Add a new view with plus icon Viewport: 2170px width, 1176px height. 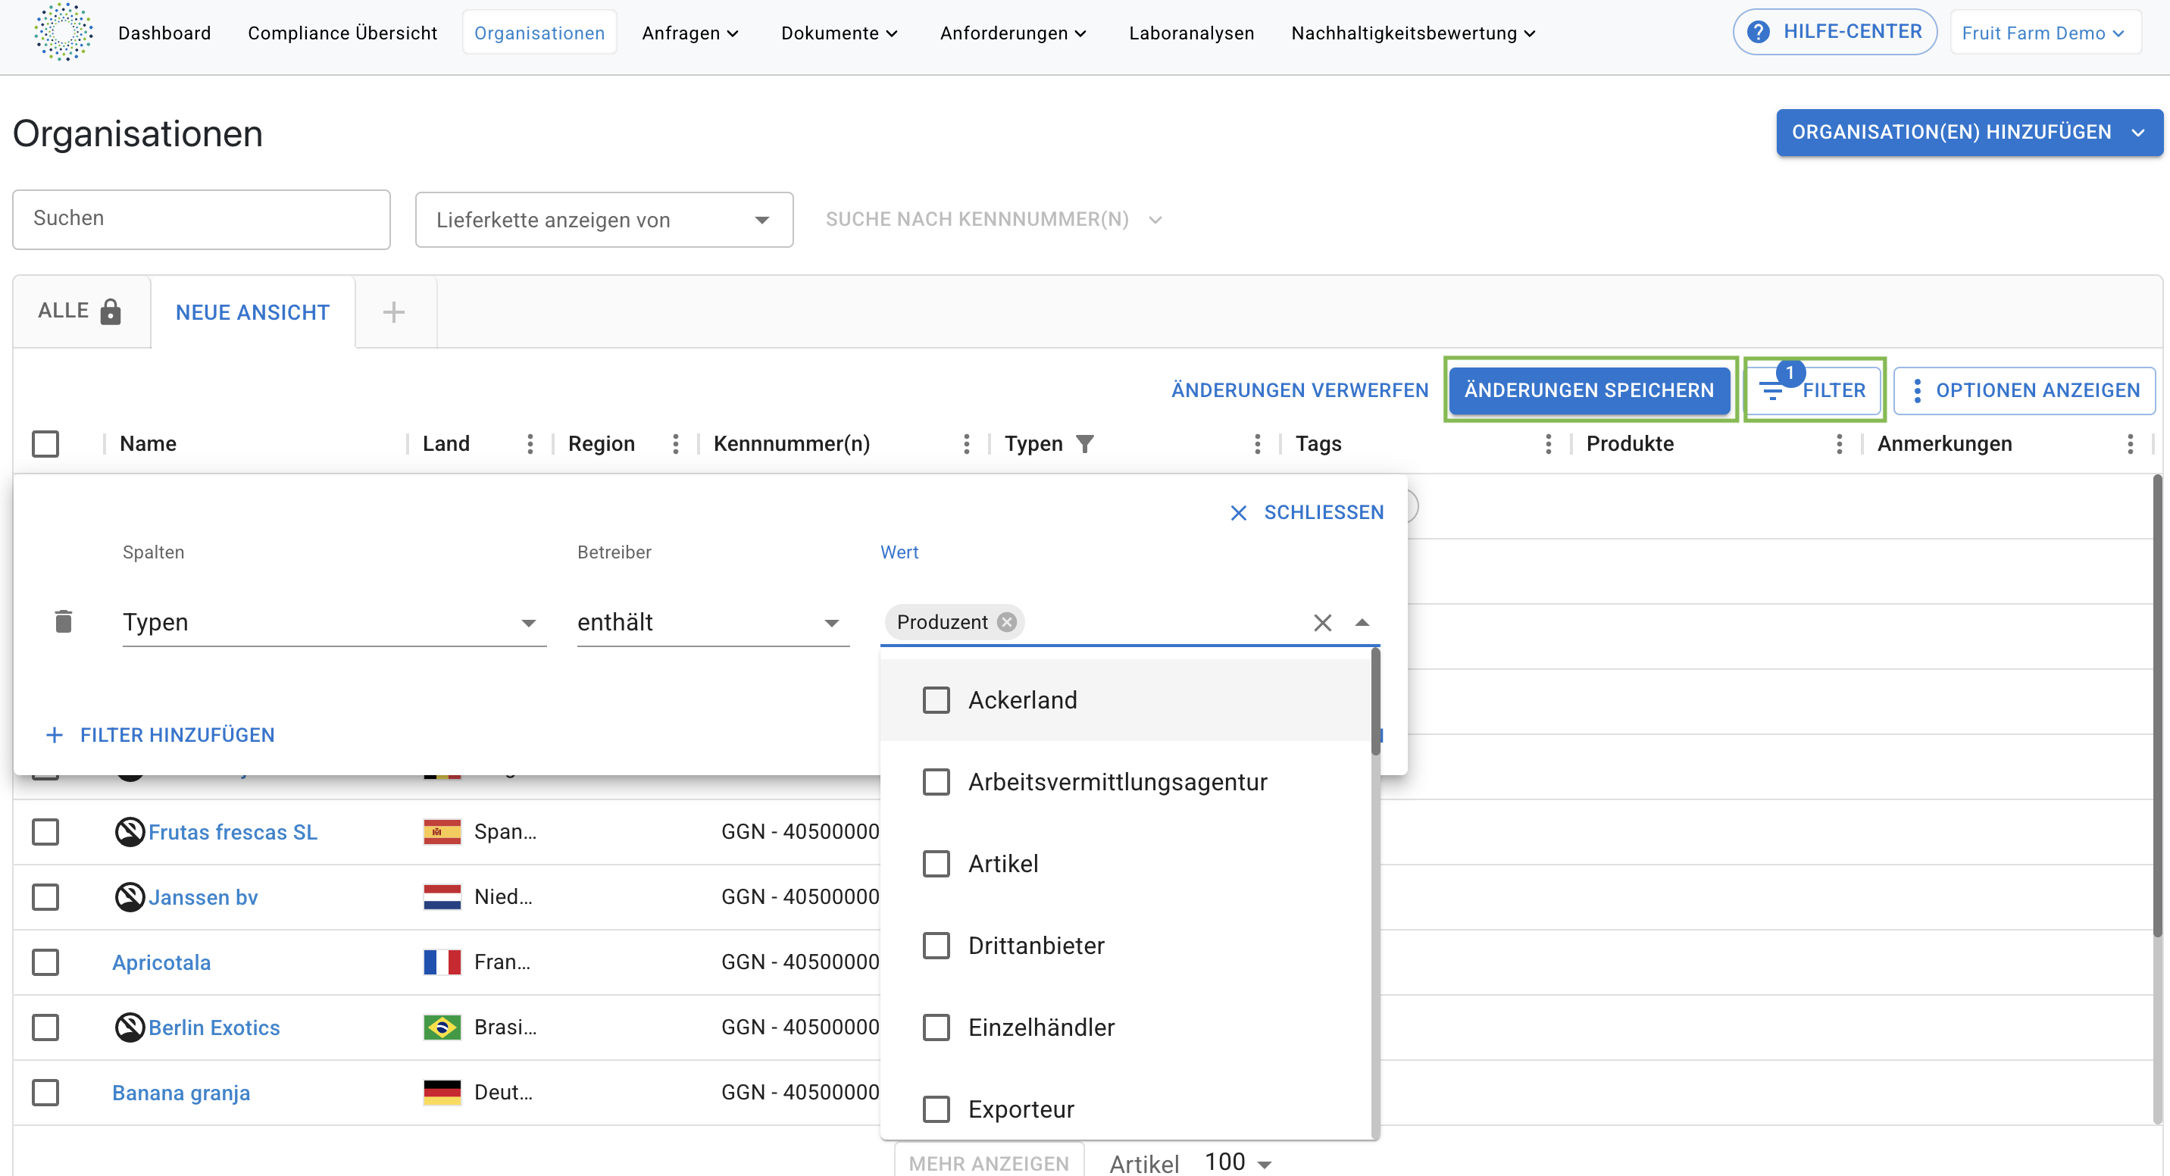tap(393, 312)
